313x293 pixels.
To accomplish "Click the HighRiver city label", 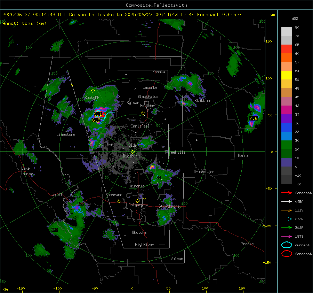I will 144,245.
